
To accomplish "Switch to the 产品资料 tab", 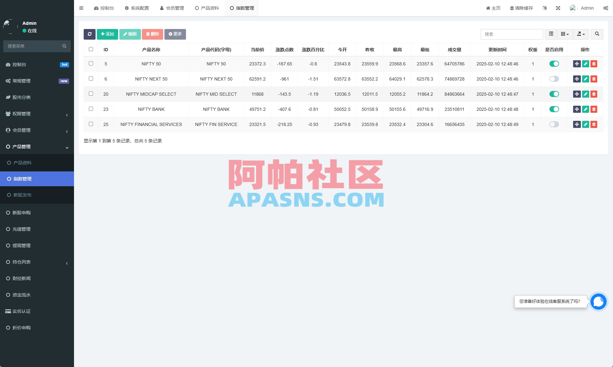I will click(206, 8).
